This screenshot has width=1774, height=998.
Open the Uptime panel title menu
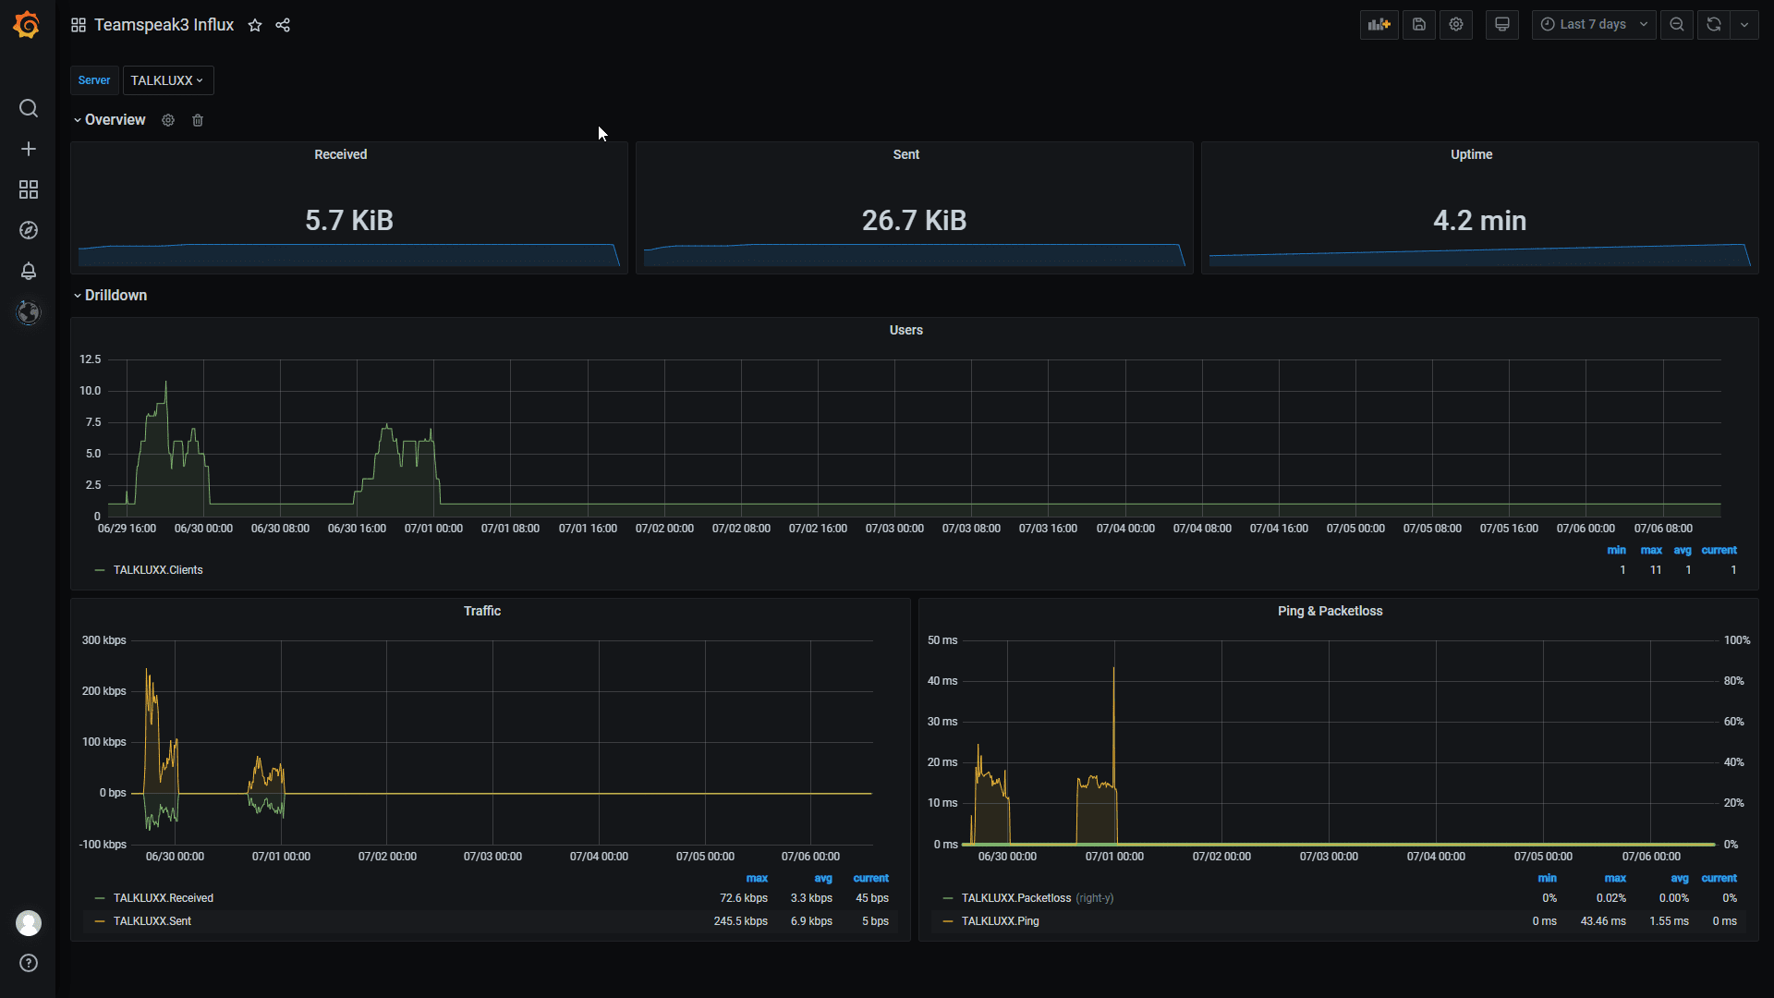(x=1471, y=154)
